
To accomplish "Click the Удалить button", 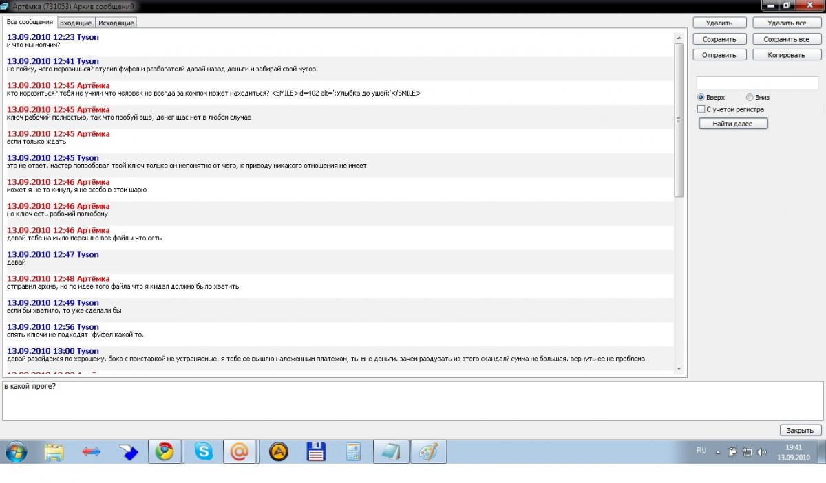I will click(x=719, y=23).
